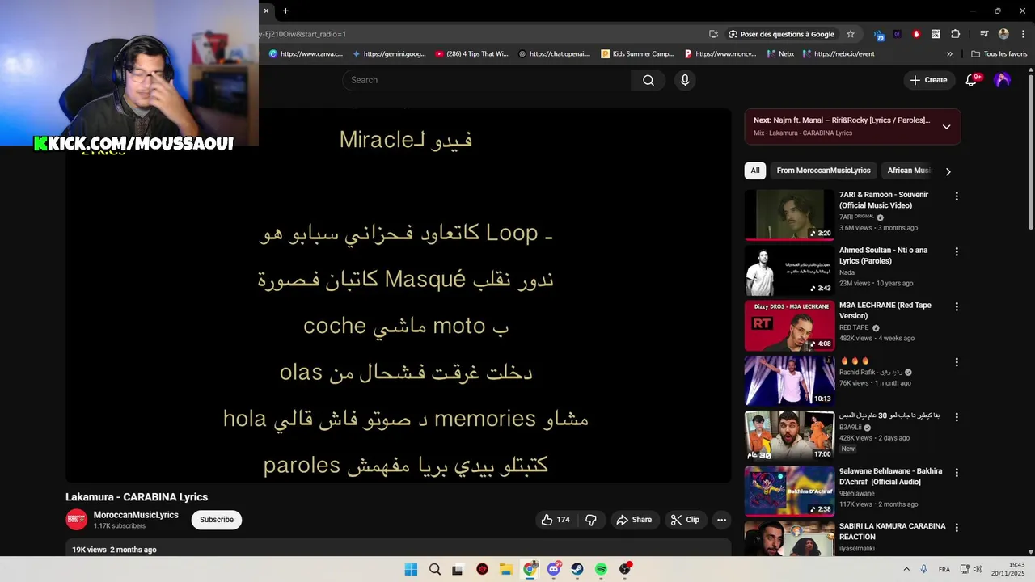Open volume control in system tray
The width and height of the screenshot is (1035, 582).
click(x=978, y=569)
